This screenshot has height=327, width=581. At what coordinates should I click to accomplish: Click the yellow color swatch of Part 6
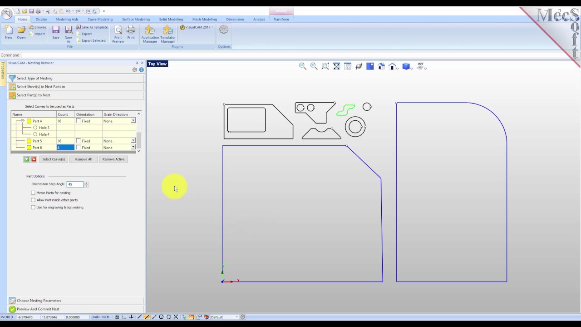coord(29,148)
